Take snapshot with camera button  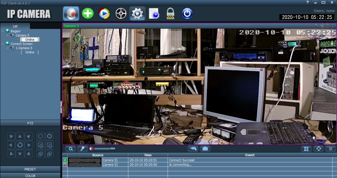(205, 149)
